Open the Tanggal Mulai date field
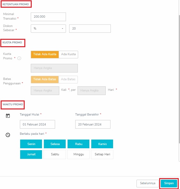This screenshot has height=189, width=180. tap(37, 124)
